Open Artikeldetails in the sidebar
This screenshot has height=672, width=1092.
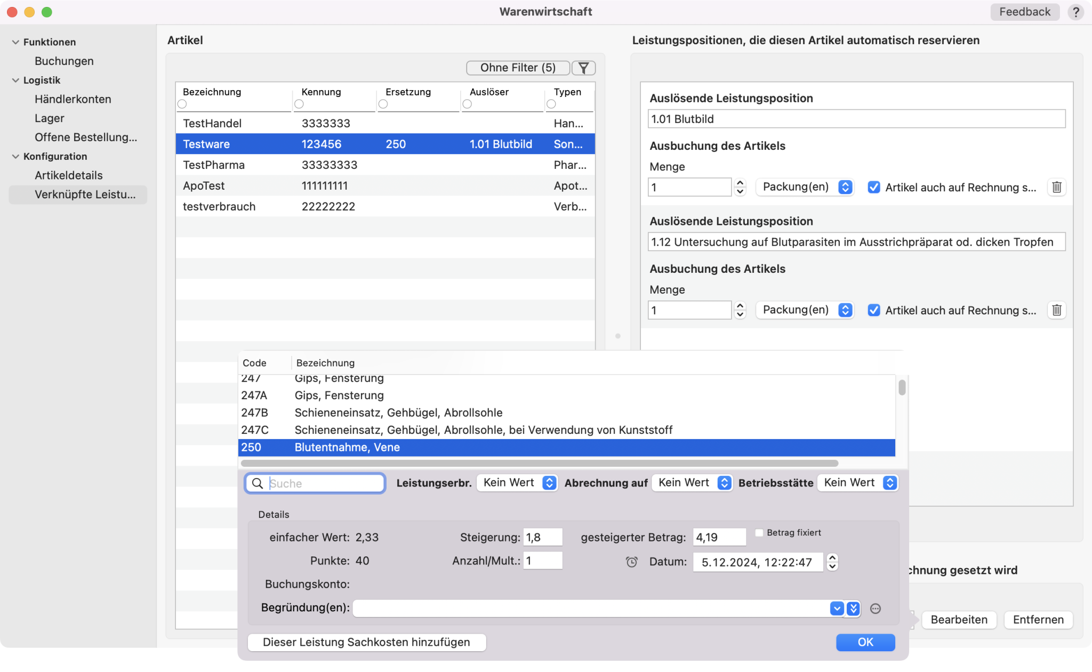pyautogui.click(x=69, y=175)
